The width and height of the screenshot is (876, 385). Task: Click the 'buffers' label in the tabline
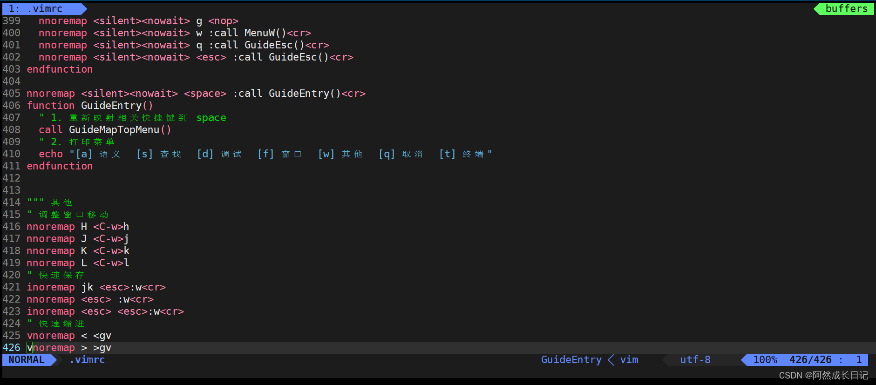coord(846,8)
